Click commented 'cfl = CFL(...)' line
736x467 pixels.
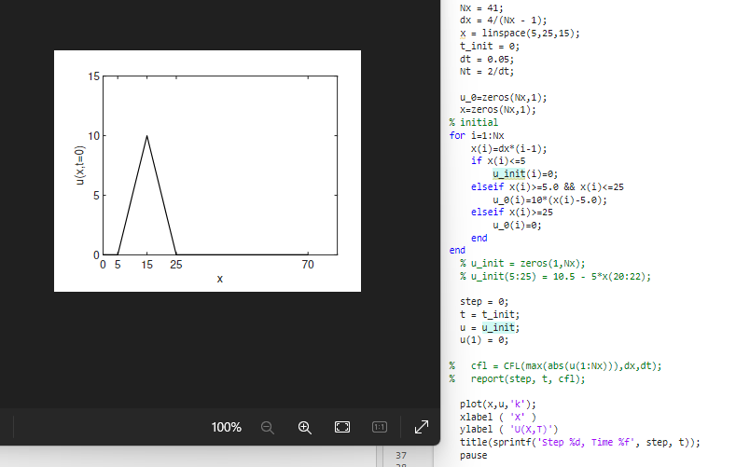pos(555,365)
